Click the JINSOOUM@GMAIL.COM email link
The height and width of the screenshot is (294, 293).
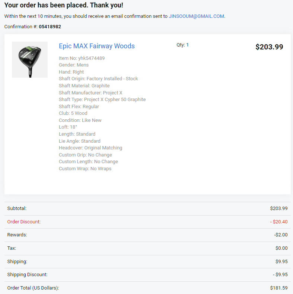click(197, 16)
